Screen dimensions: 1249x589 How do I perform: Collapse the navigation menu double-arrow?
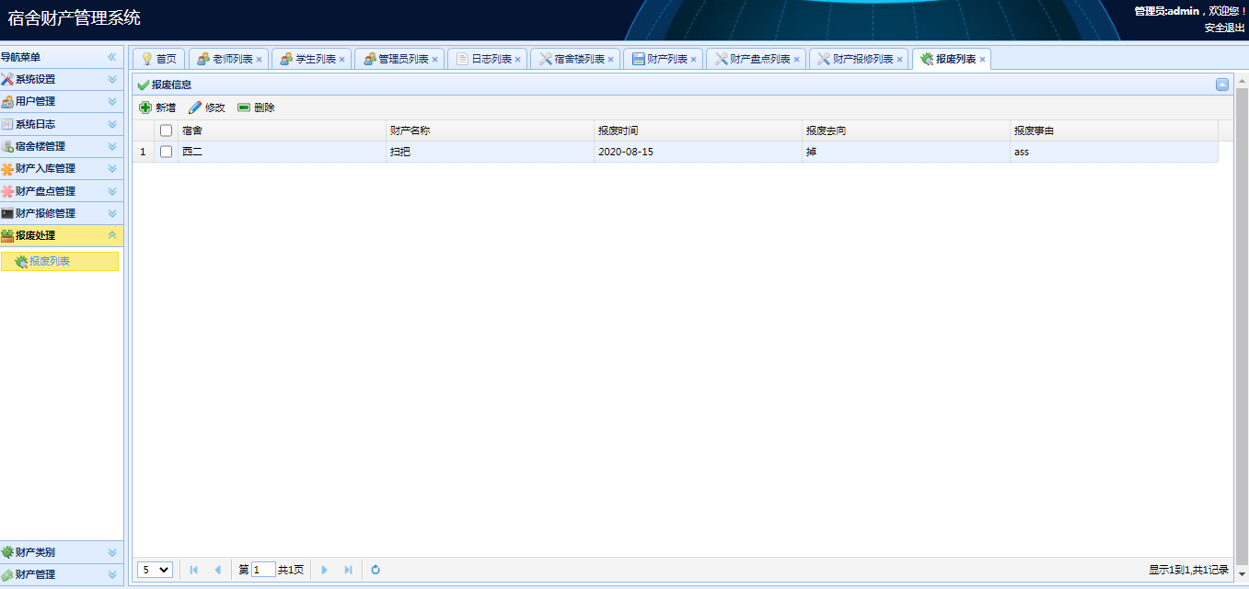[112, 57]
